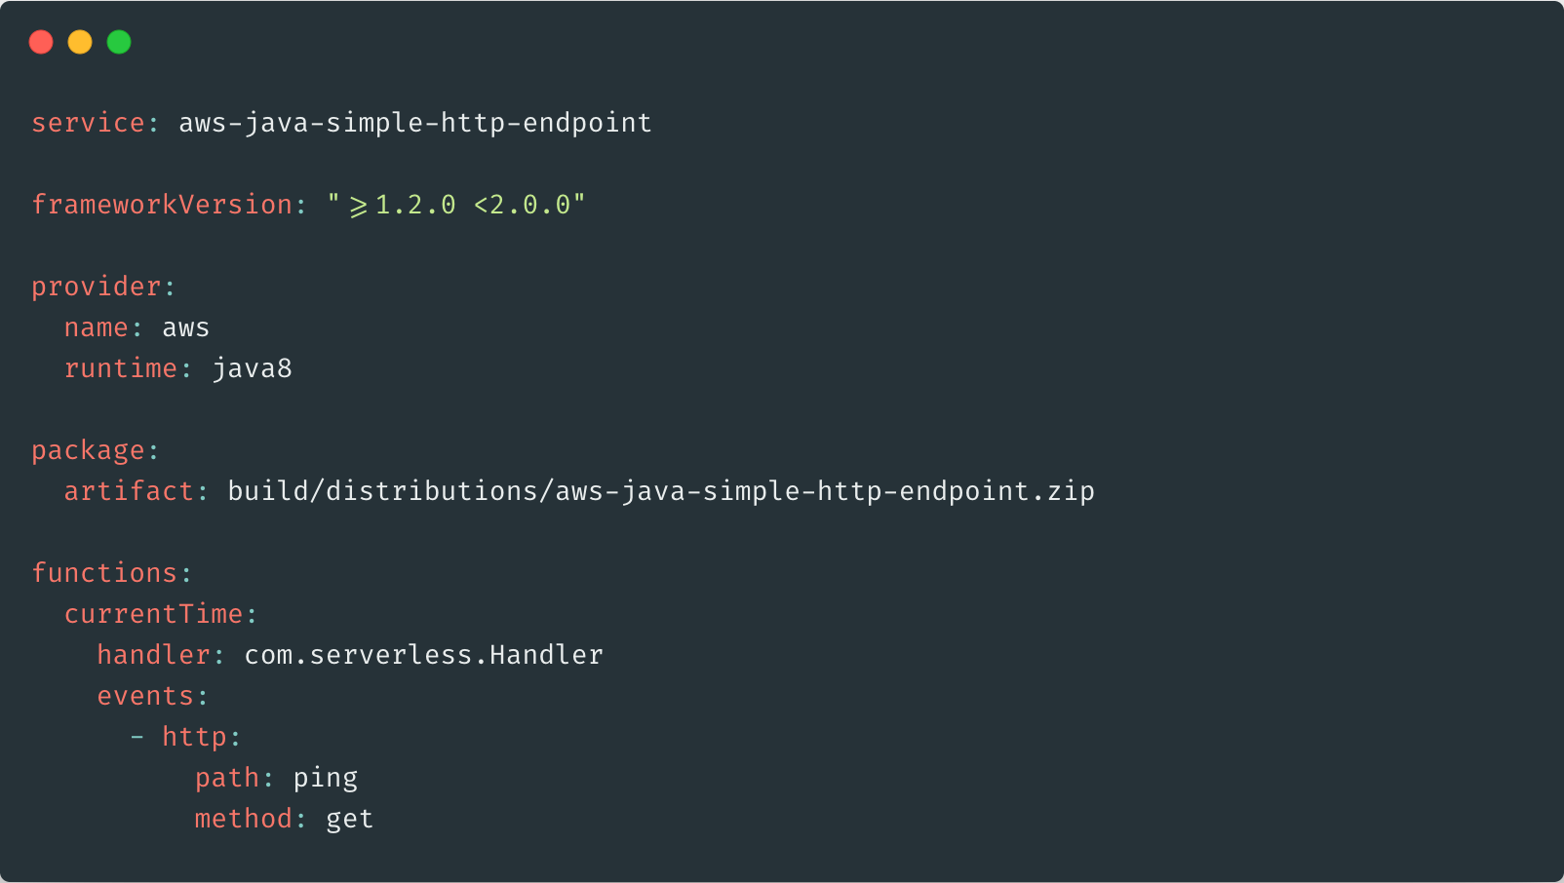Screen dimensions: 1564x883
Task: Click the 'currentTime' function name
Action: point(153,614)
